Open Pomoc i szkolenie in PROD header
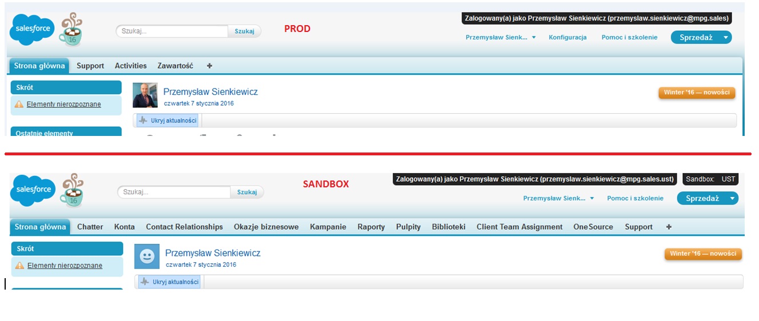This screenshot has height=321, width=759. [629, 37]
